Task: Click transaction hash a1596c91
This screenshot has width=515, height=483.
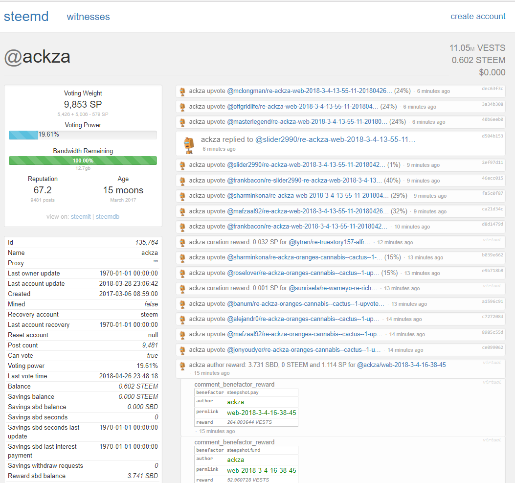Action: click(x=493, y=301)
